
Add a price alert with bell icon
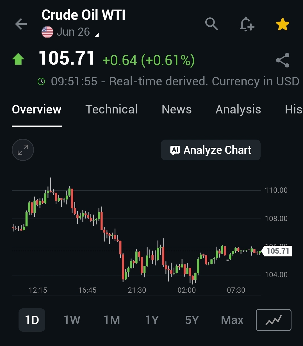tap(247, 24)
